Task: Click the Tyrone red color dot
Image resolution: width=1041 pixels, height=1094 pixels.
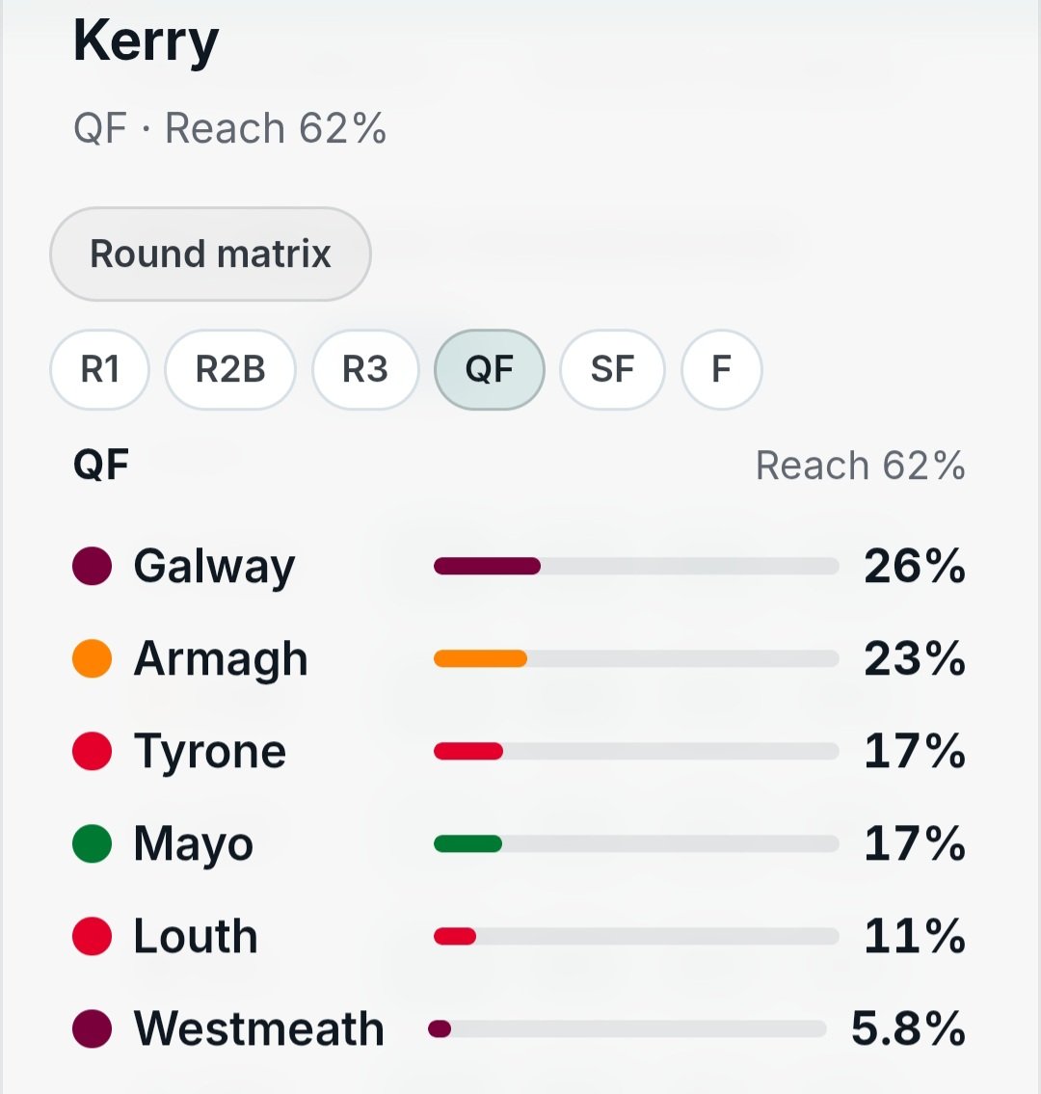Action: click(93, 751)
